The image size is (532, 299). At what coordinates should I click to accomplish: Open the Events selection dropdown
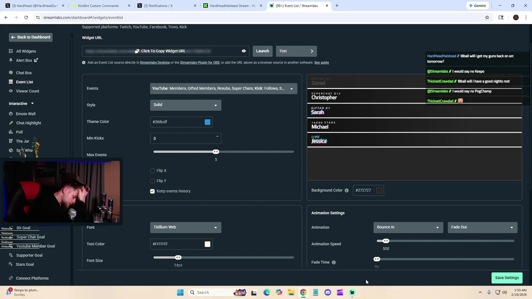click(224, 88)
